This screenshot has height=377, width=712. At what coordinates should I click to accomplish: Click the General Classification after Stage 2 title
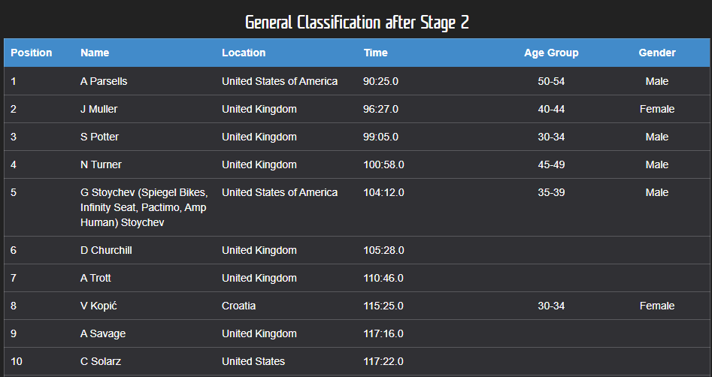click(356, 22)
